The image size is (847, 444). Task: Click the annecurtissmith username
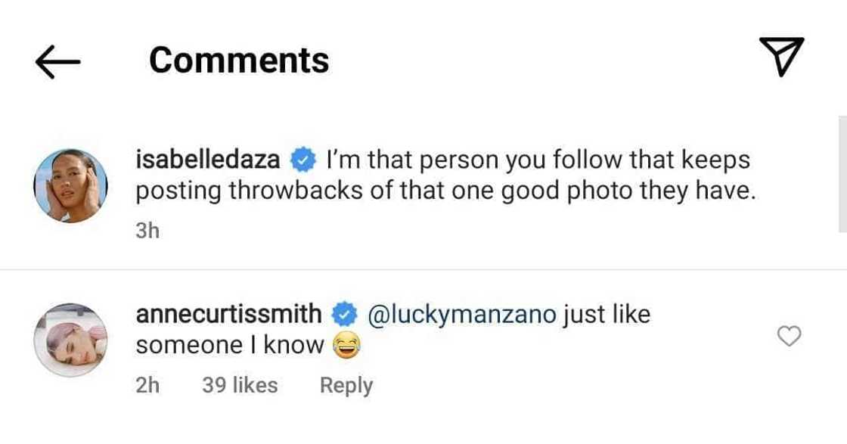(230, 313)
